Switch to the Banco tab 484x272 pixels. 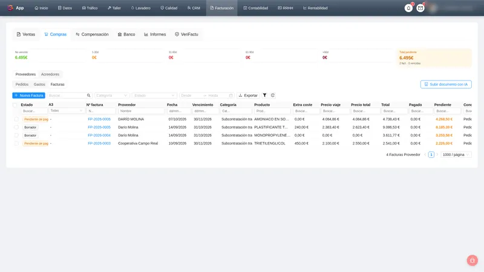click(126, 34)
